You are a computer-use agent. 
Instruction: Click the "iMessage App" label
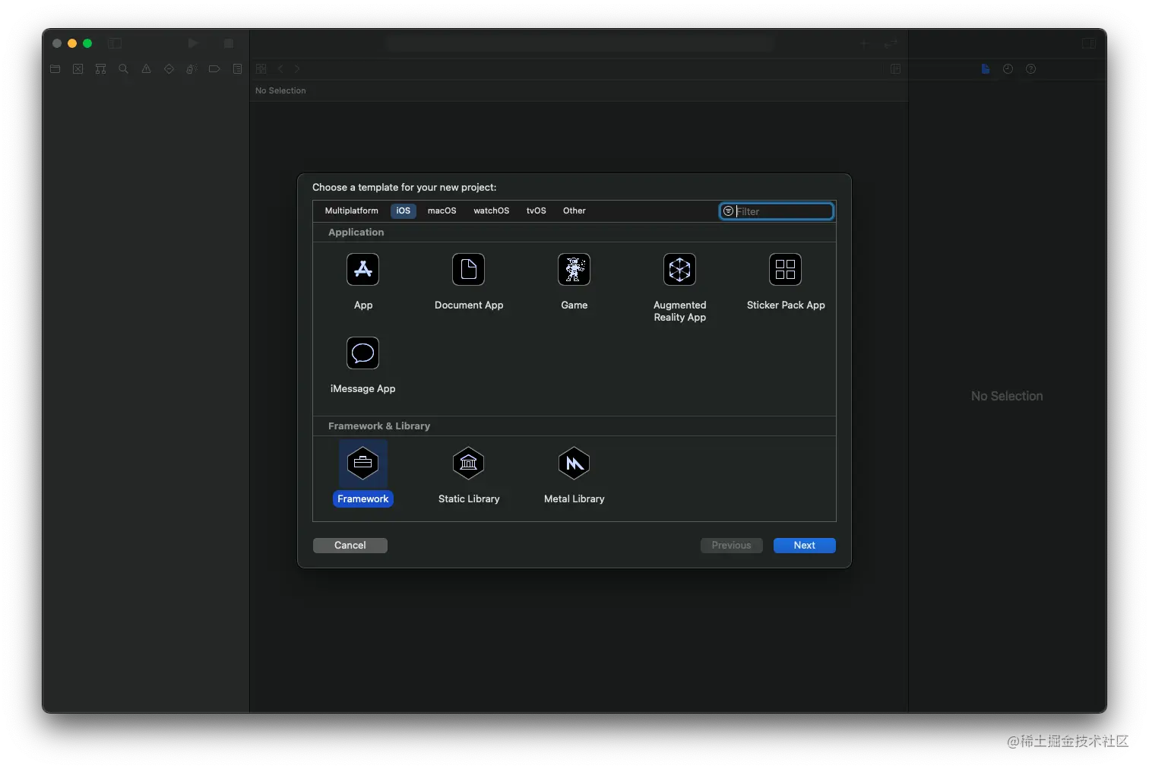pyautogui.click(x=362, y=388)
